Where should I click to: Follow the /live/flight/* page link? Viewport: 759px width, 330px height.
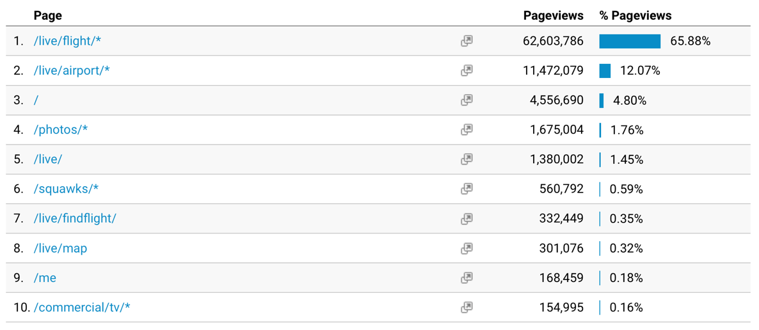pyautogui.click(x=67, y=41)
